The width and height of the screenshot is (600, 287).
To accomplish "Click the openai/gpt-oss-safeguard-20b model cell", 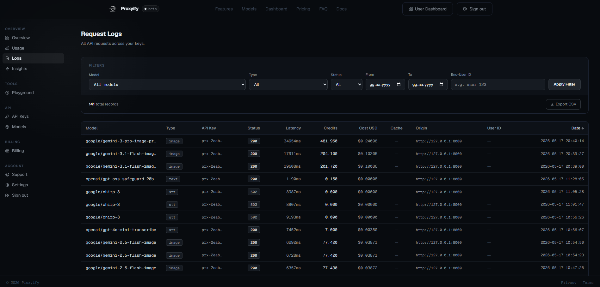I will click(x=120, y=179).
